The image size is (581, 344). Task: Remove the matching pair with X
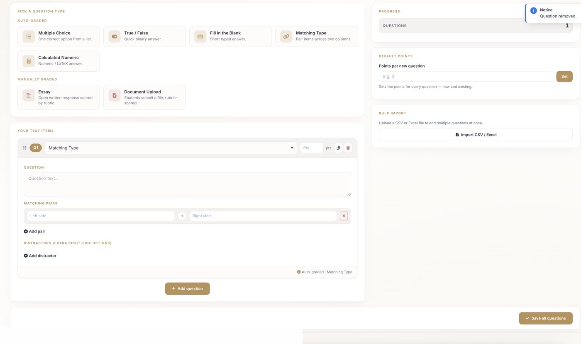pyautogui.click(x=344, y=216)
